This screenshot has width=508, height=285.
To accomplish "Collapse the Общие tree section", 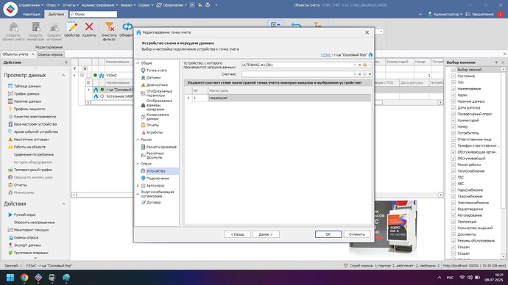I will coord(138,63).
